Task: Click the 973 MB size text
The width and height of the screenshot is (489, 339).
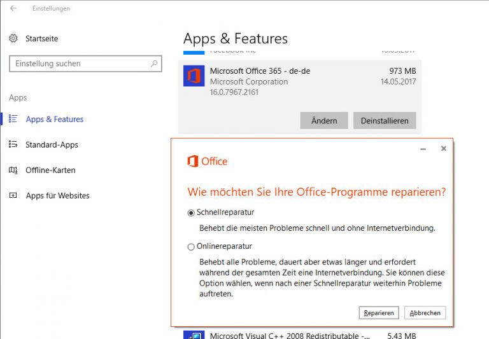Action: coord(402,71)
